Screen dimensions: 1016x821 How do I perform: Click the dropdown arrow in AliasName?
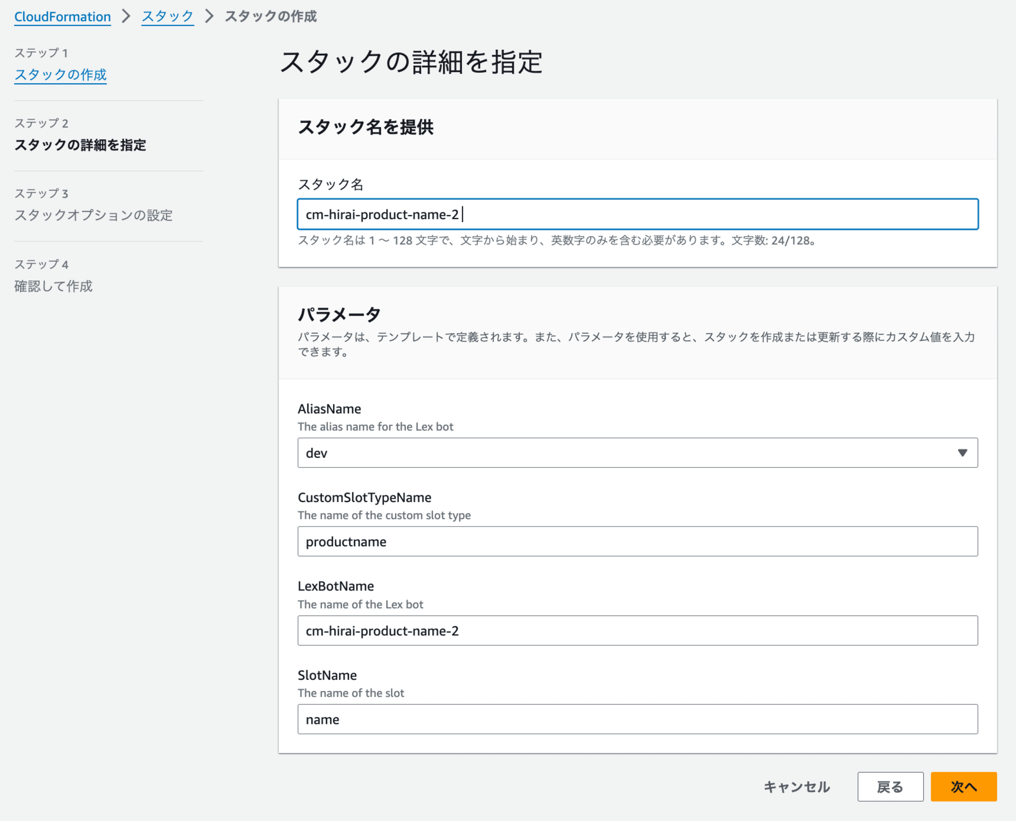pos(962,453)
